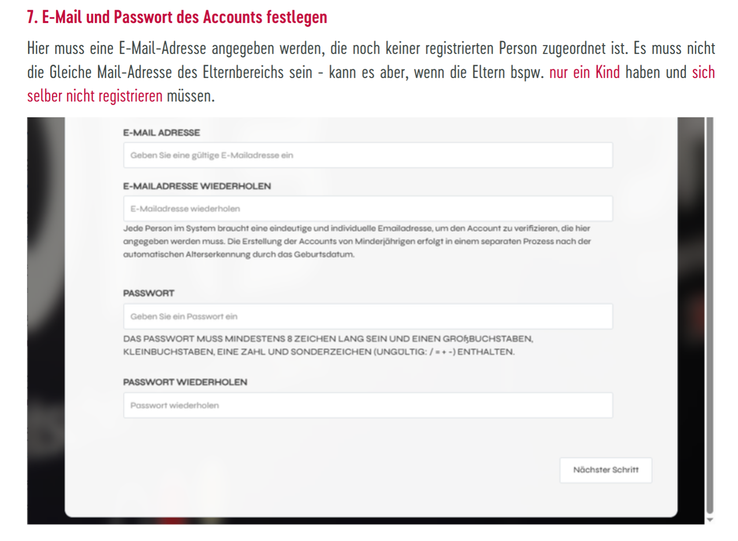Click the 'E-MAIL ADRESSE' field label
The width and height of the screenshot is (738, 541).
coord(162,133)
